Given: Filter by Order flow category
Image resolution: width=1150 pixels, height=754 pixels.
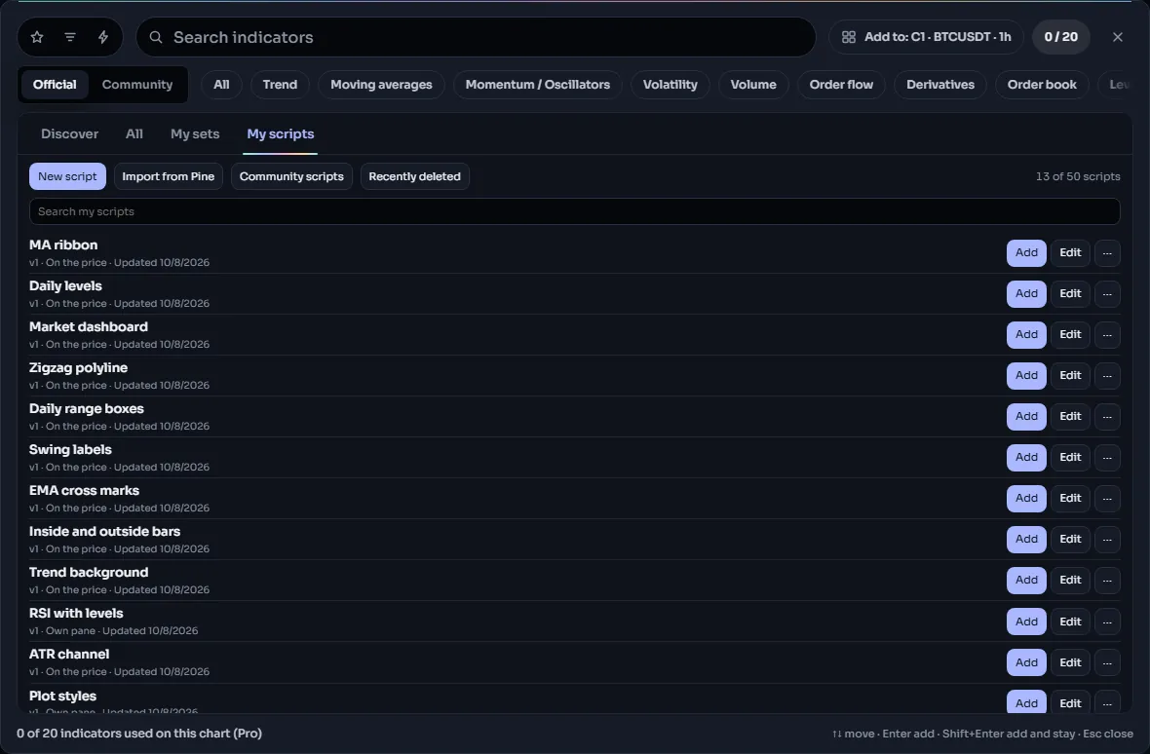Looking at the screenshot, I should point(841,85).
